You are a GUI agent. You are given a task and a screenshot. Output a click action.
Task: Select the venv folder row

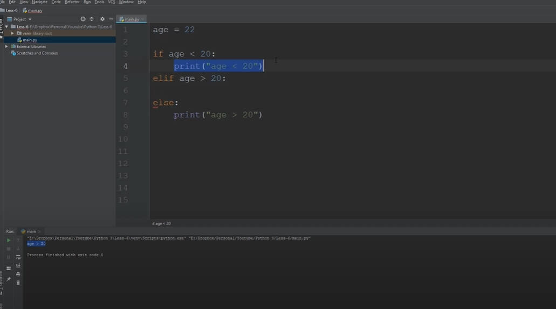pos(59,33)
